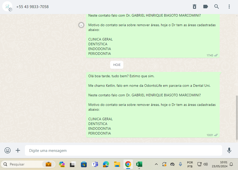Record a voice message with microphone
This screenshot has width=238, height=170.
point(229,150)
